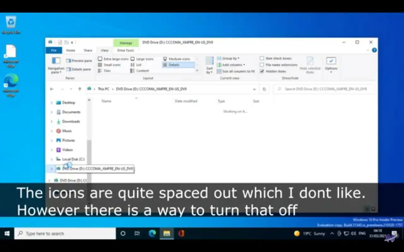Viewport: 404px width, 252px height.
Task: Select Documents in navigation pane
Action: (68, 112)
